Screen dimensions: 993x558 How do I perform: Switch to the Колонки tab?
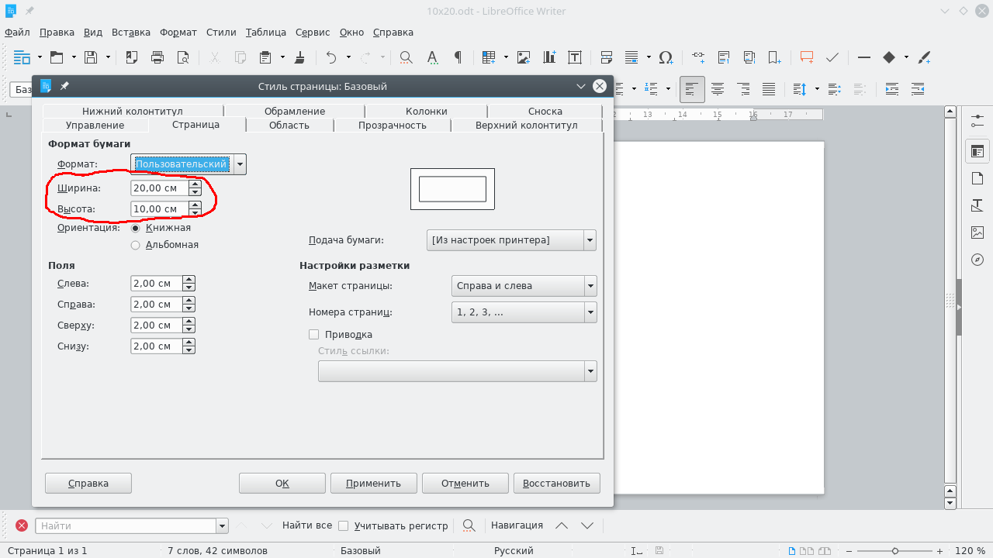click(x=426, y=111)
